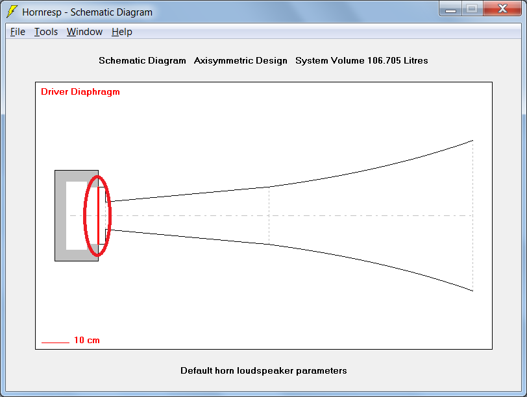Click the red driver diaphragm line

point(98,215)
